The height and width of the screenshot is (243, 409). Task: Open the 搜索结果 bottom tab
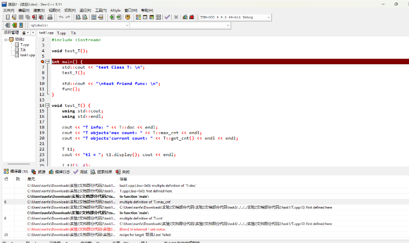click(x=101, y=172)
